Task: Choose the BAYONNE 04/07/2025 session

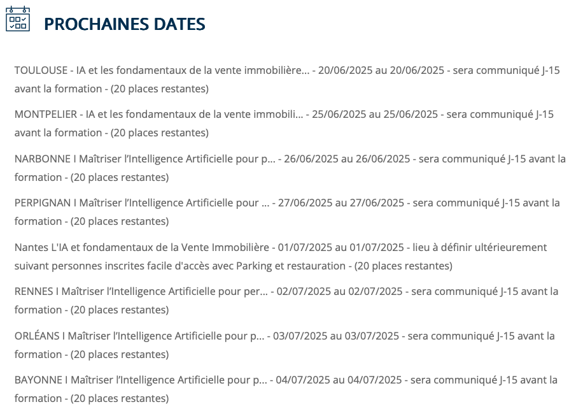Action: tap(286, 389)
